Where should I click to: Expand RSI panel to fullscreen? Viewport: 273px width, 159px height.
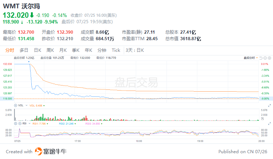(x=269, y=124)
